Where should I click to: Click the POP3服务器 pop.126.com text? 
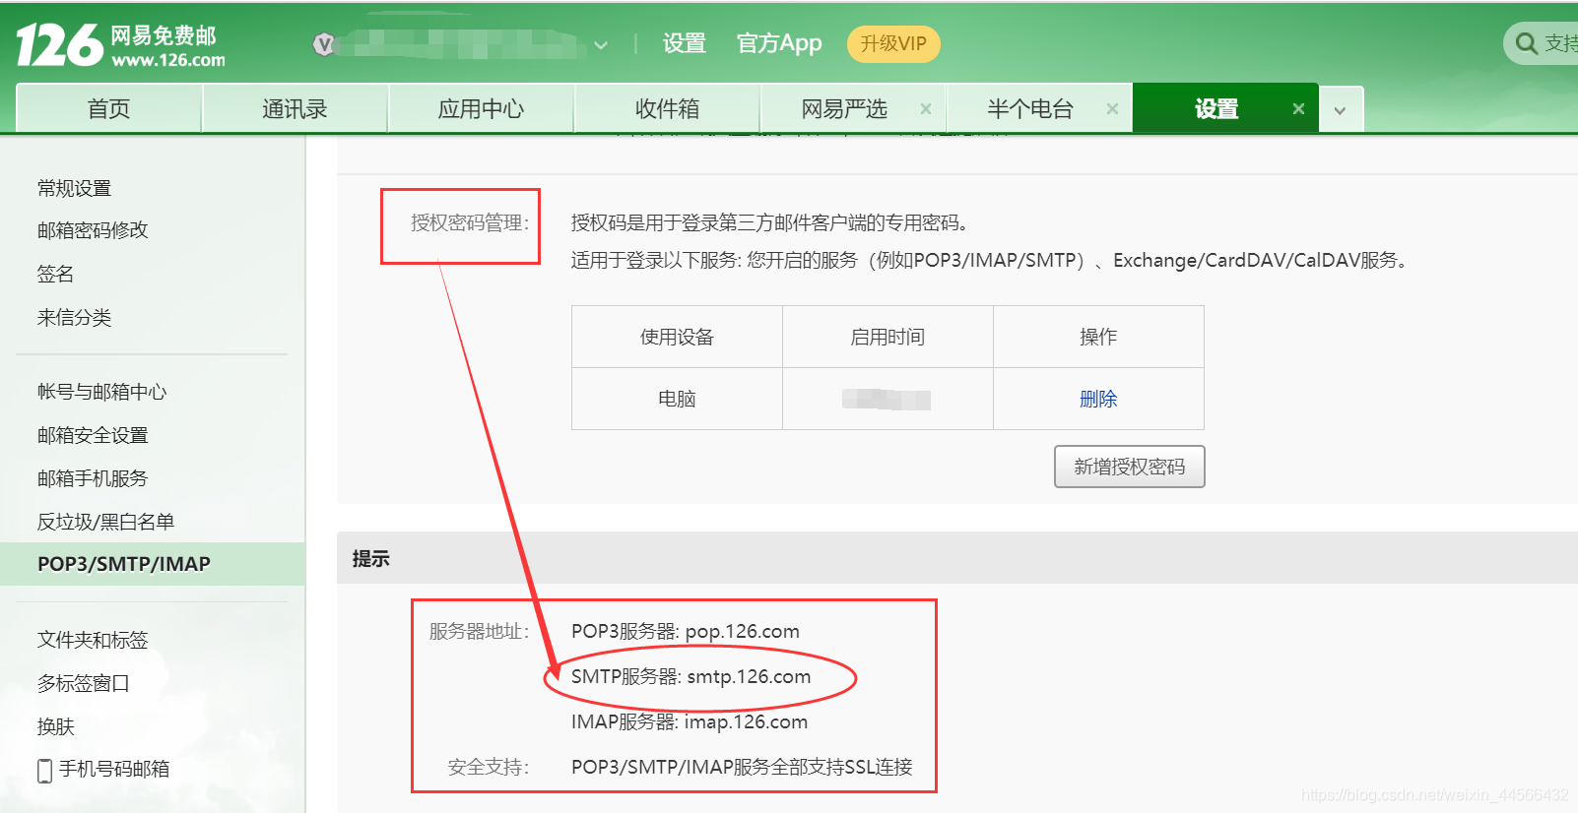686,631
